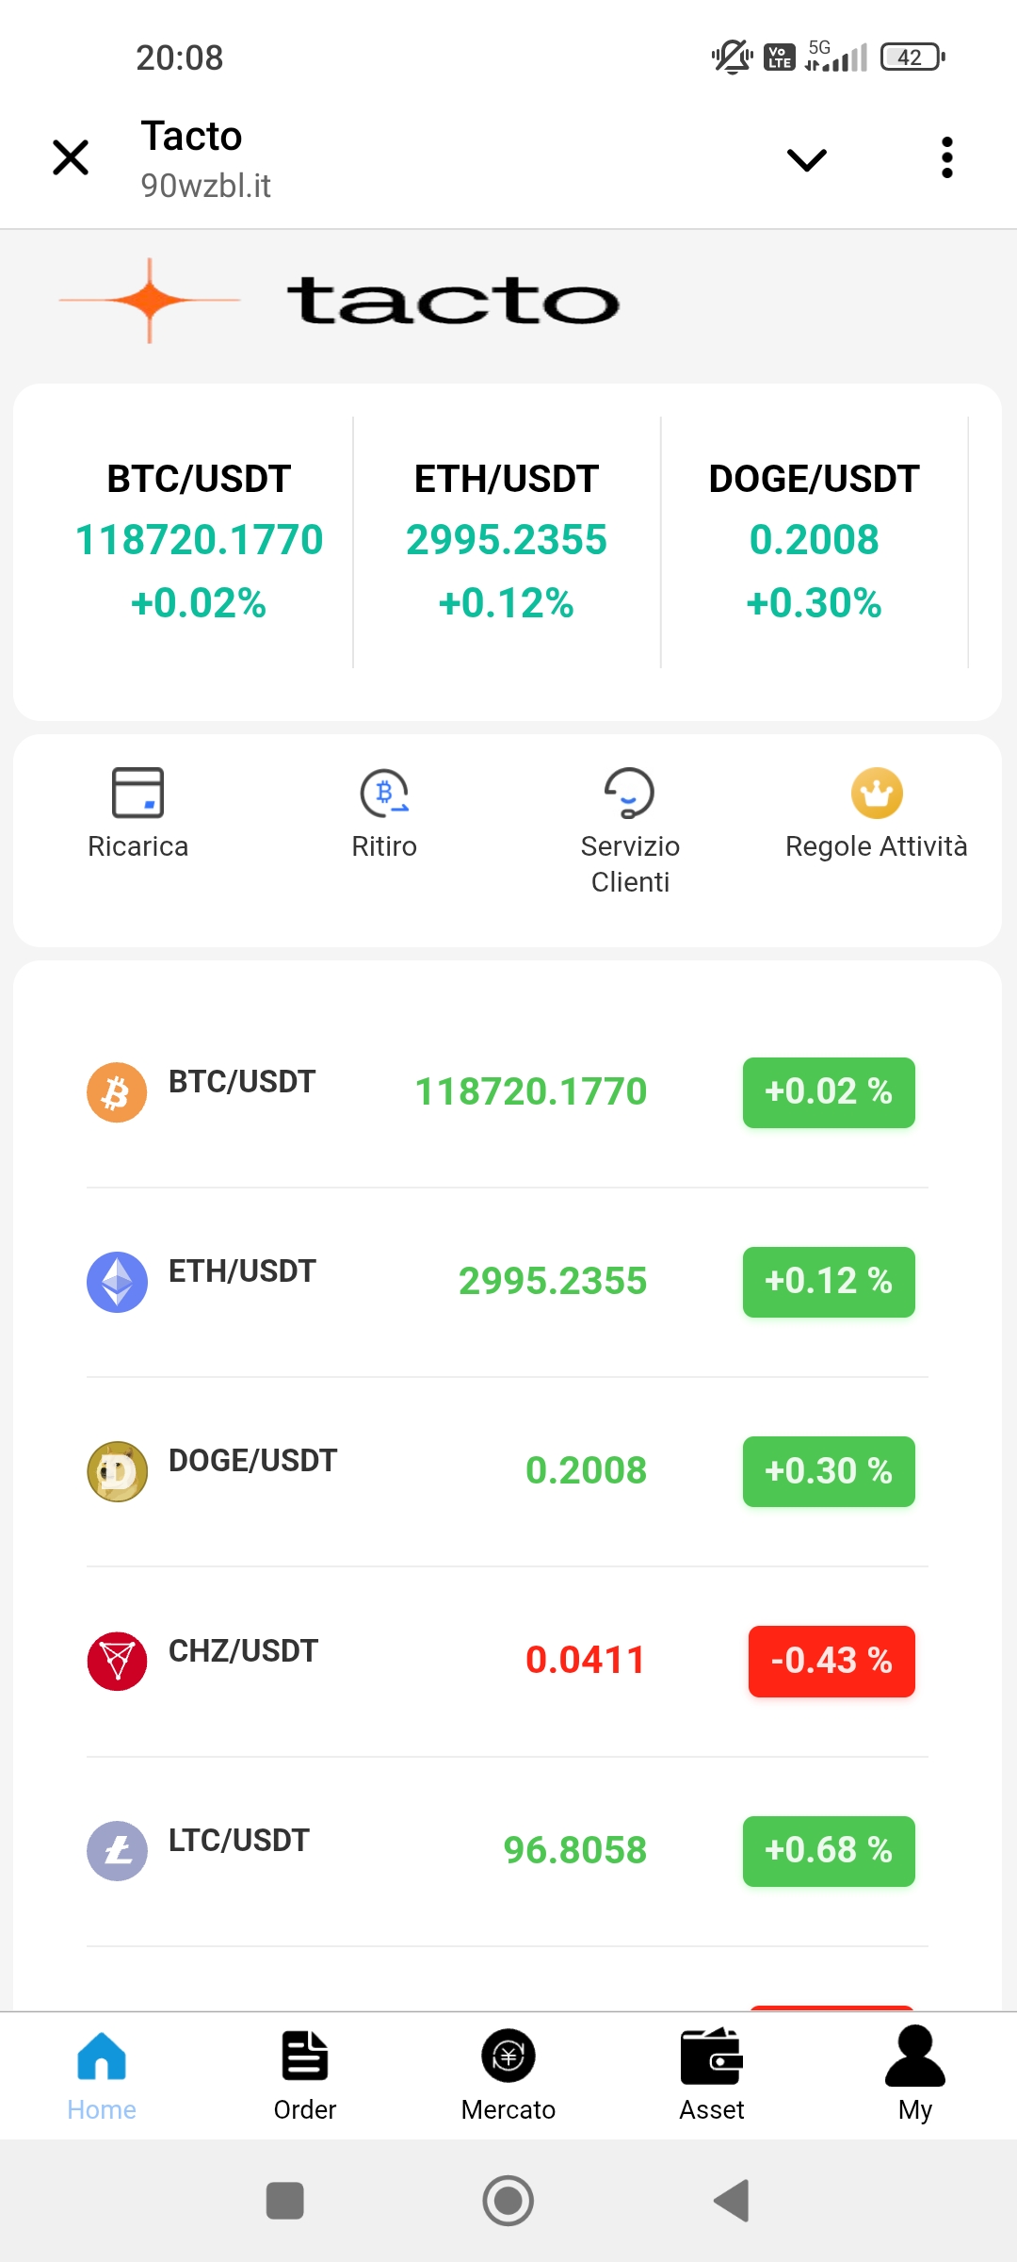Tap the Ethereum coin icon
Viewport: 1017px width, 2262px height.
(117, 1282)
